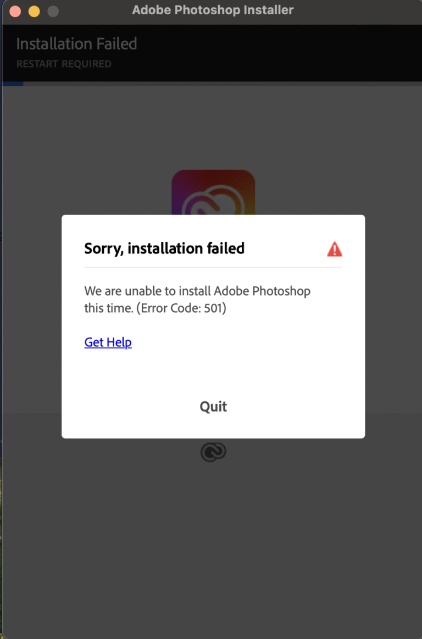This screenshot has height=639, width=422.
Task: Open the Get Help link
Action: (108, 342)
